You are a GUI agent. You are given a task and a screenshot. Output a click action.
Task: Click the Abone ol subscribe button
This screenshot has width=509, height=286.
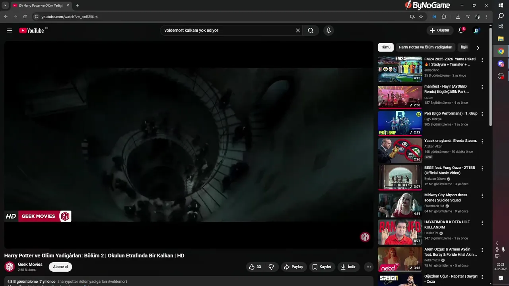pos(60,267)
